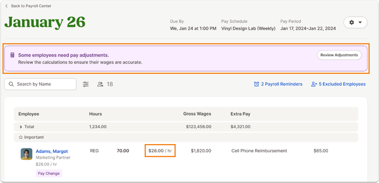Screen dimensions: 379x183
Task: Click the Important star icon
Action: click(21, 138)
